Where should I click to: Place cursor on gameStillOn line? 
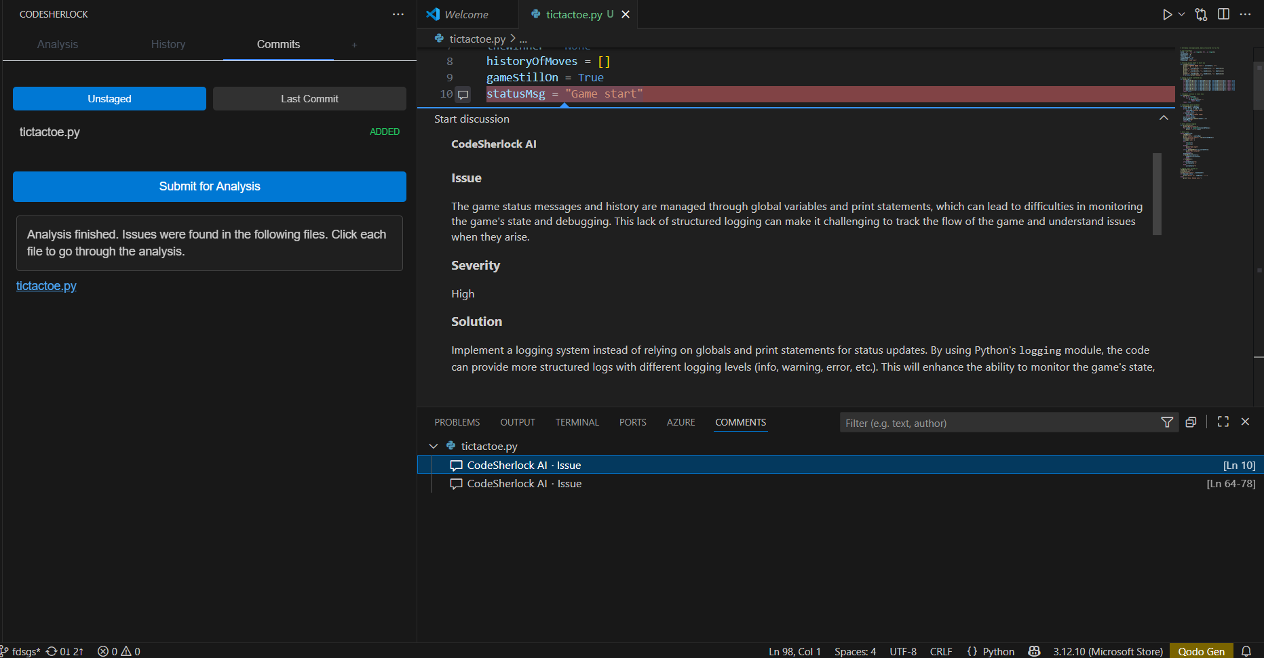click(545, 78)
